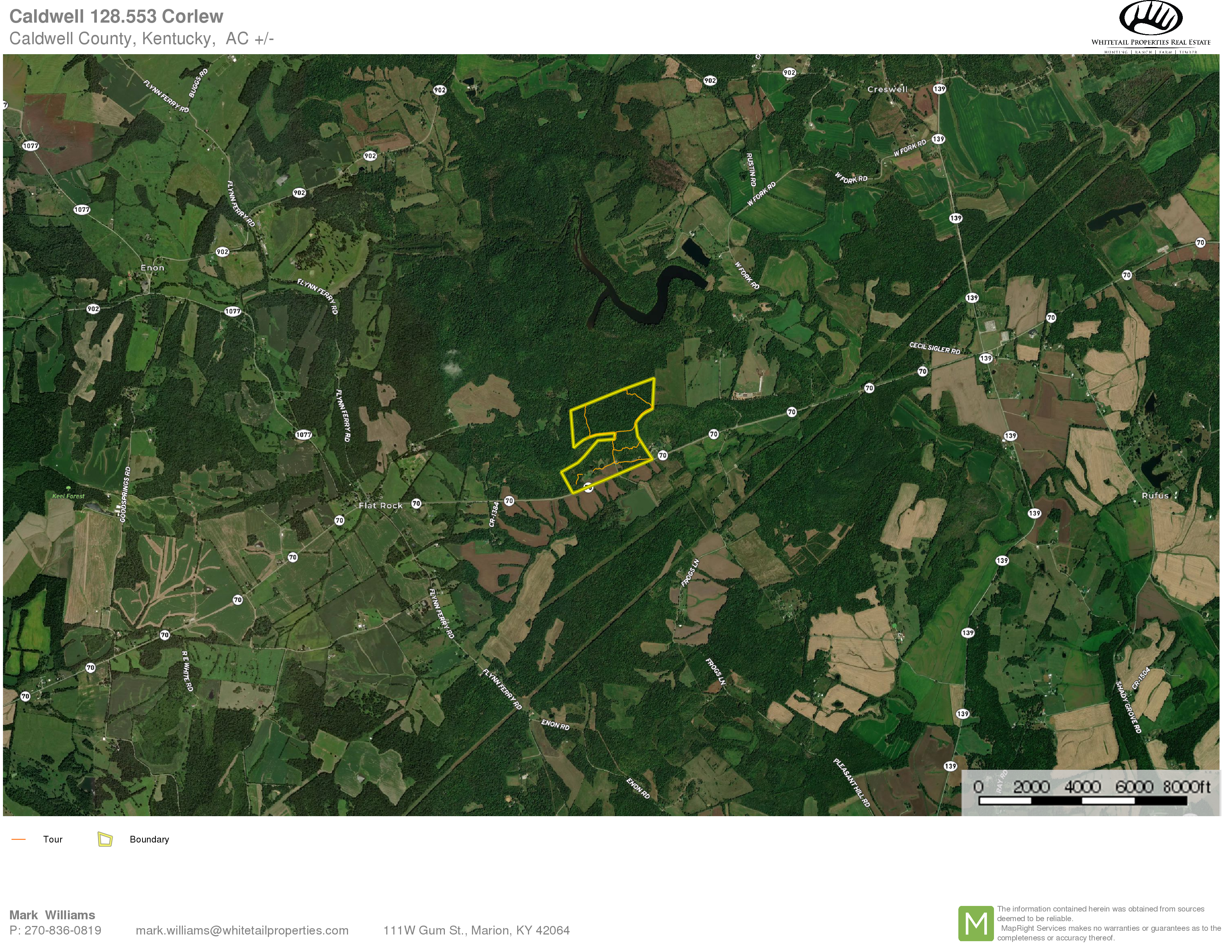The width and height of the screenshot is (1224, 946).
Task: Click the Keel Forest tree icon
Action: [x=68, y=489]
